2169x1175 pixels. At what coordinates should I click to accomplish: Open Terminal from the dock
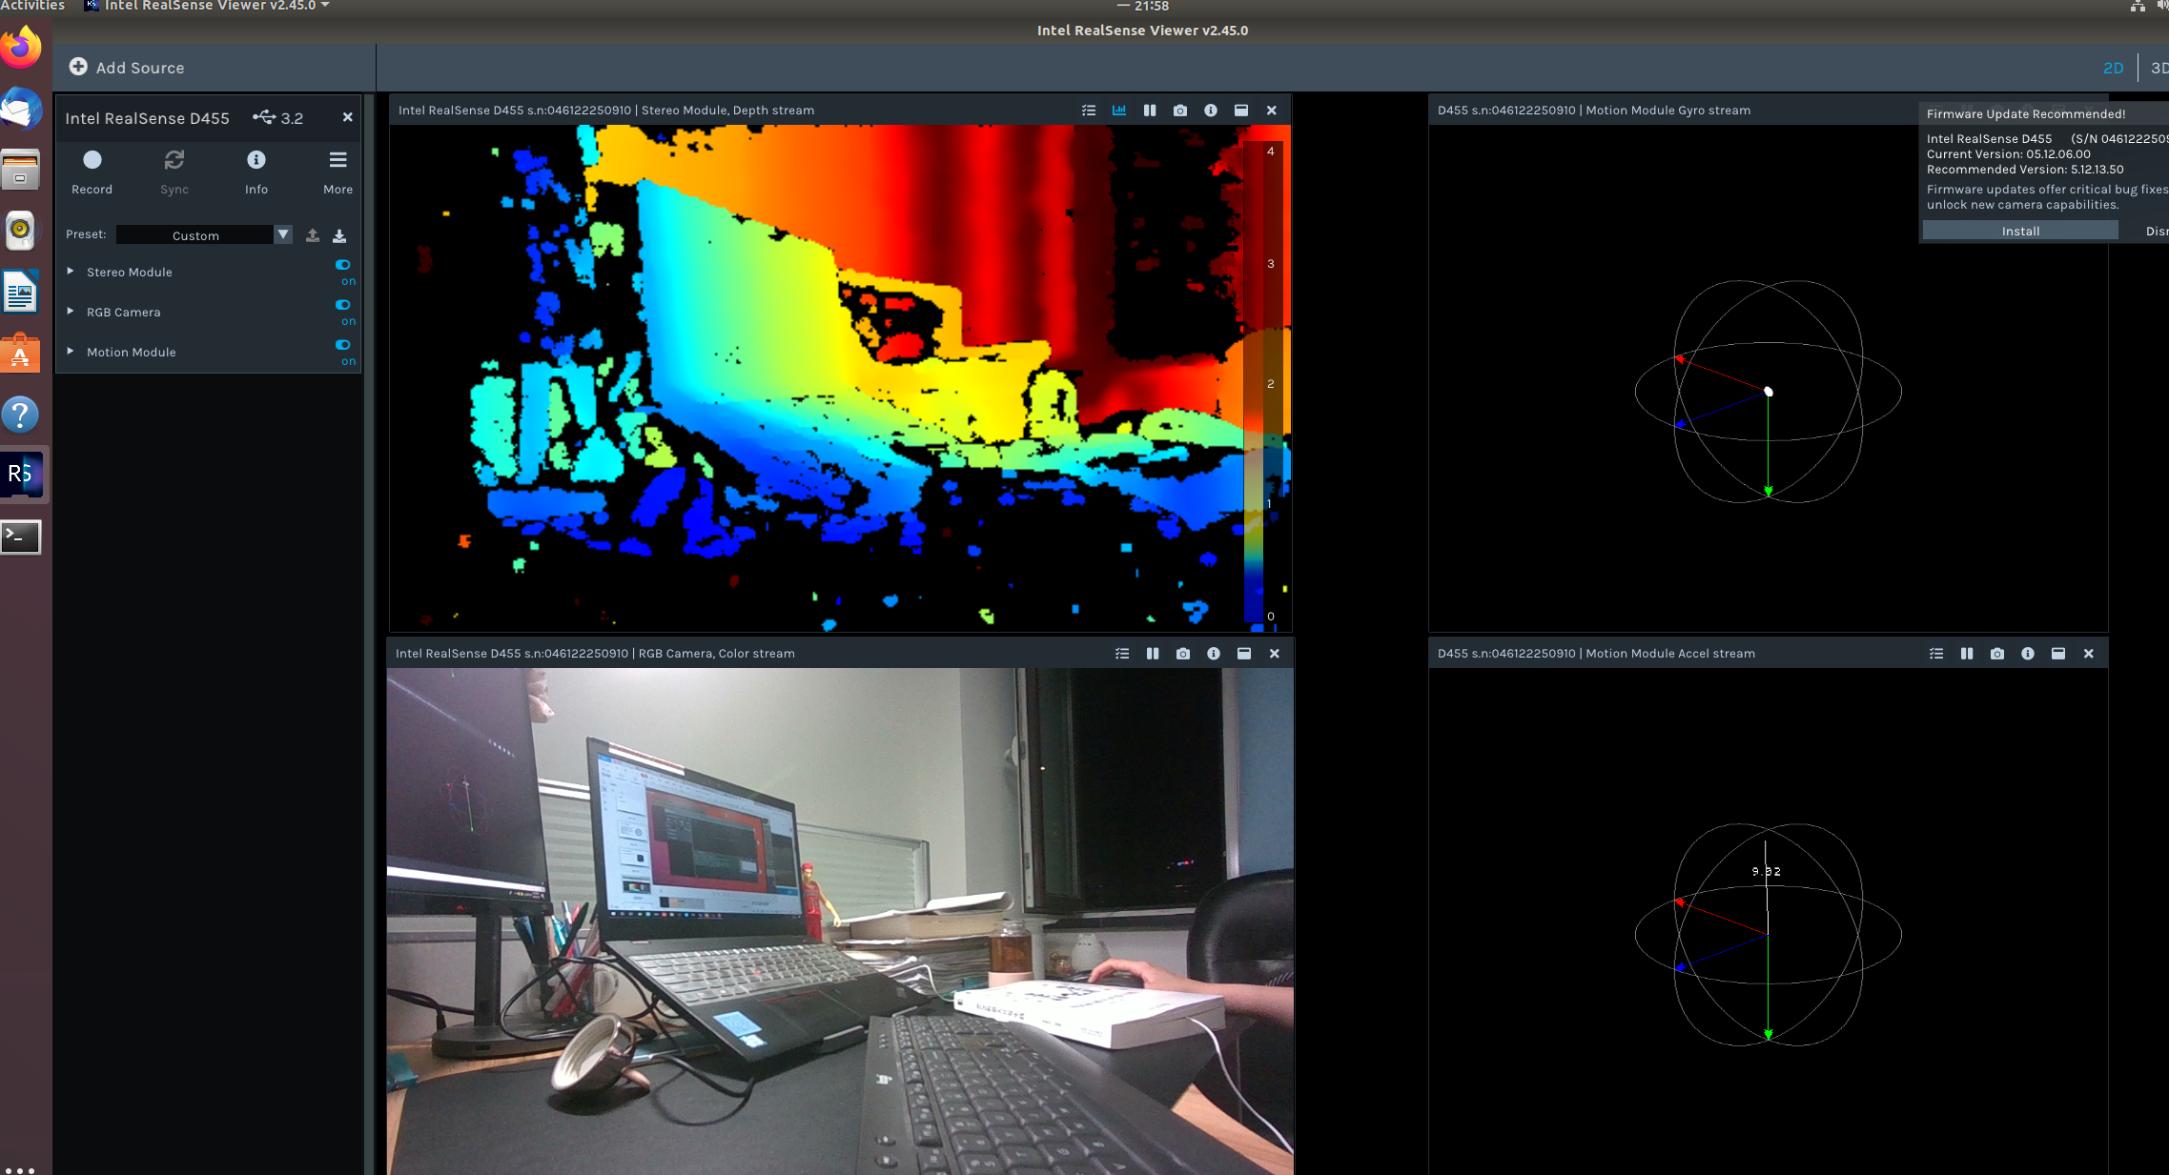[x=21, y=537]
